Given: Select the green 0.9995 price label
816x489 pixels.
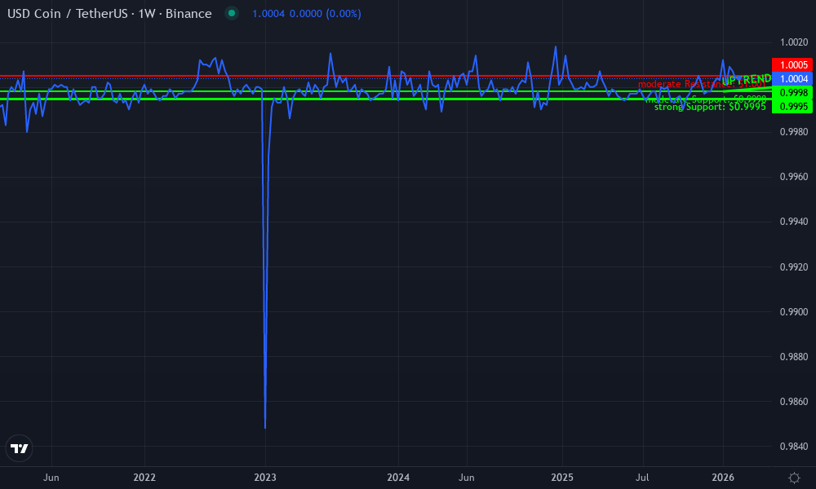Looking at the screenshot, I should tap(792, 107).
